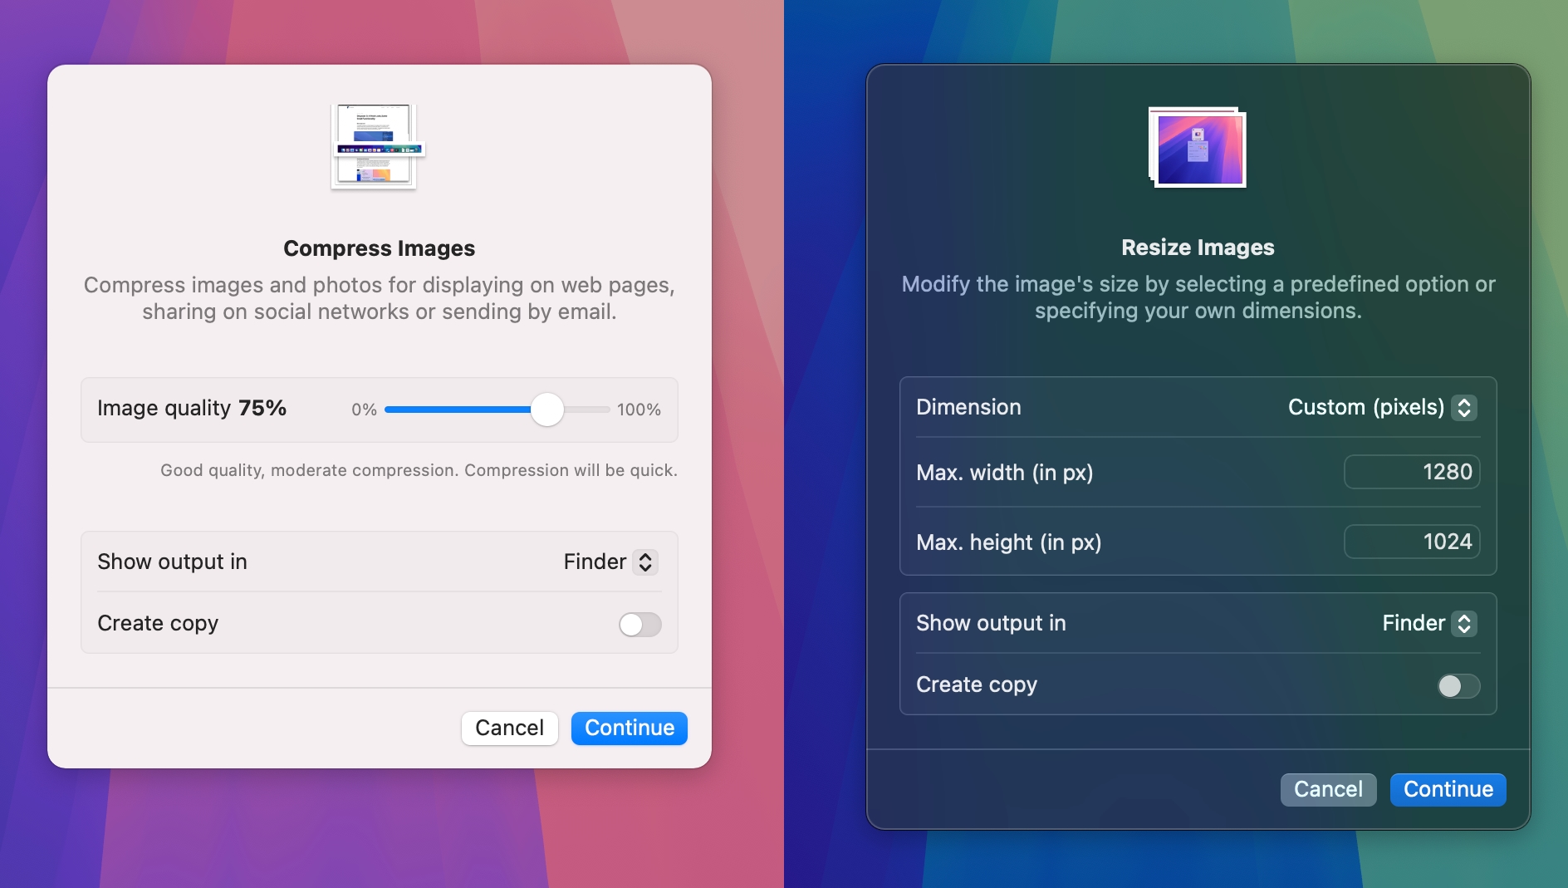
Task: Click the Image quality slider knob
Action: click(x=546, y=410)
